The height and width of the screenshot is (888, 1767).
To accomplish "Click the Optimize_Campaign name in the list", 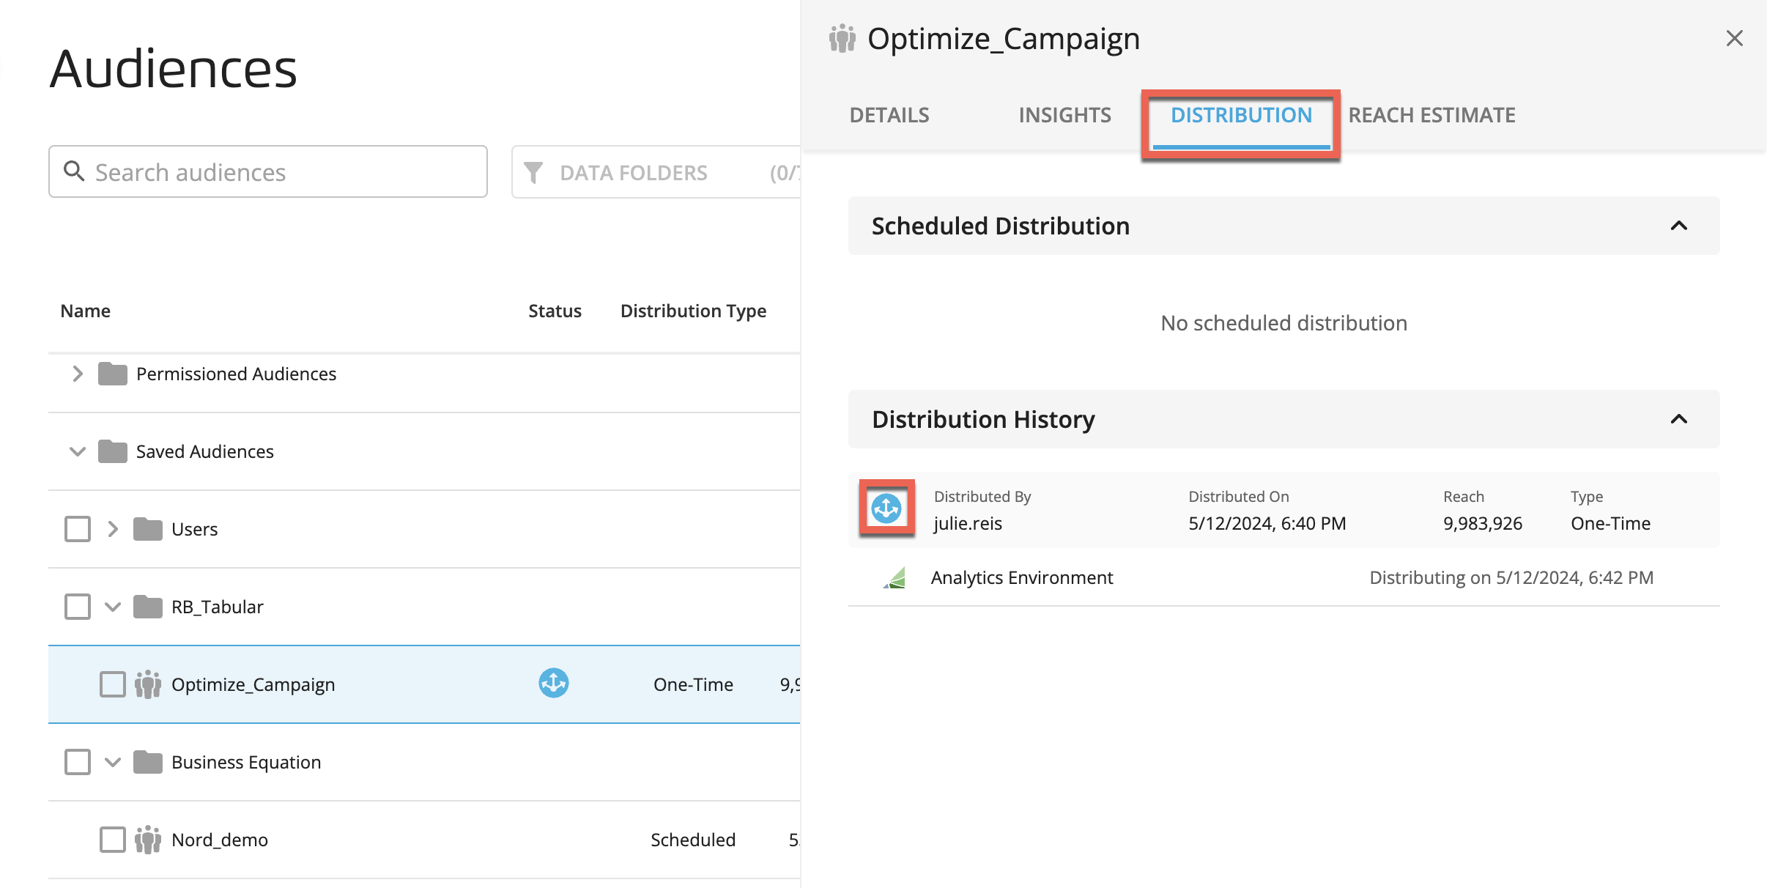I will 253,684.
